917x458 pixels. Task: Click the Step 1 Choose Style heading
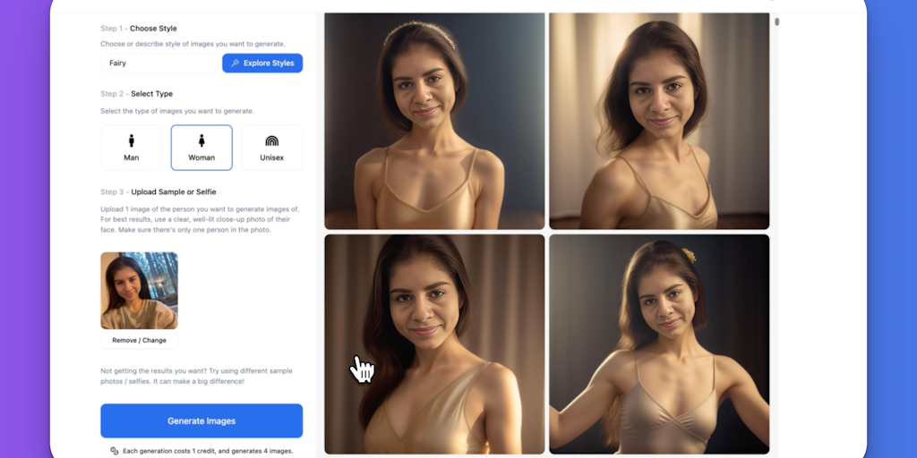pyautogui.click(x=139, y=28)
